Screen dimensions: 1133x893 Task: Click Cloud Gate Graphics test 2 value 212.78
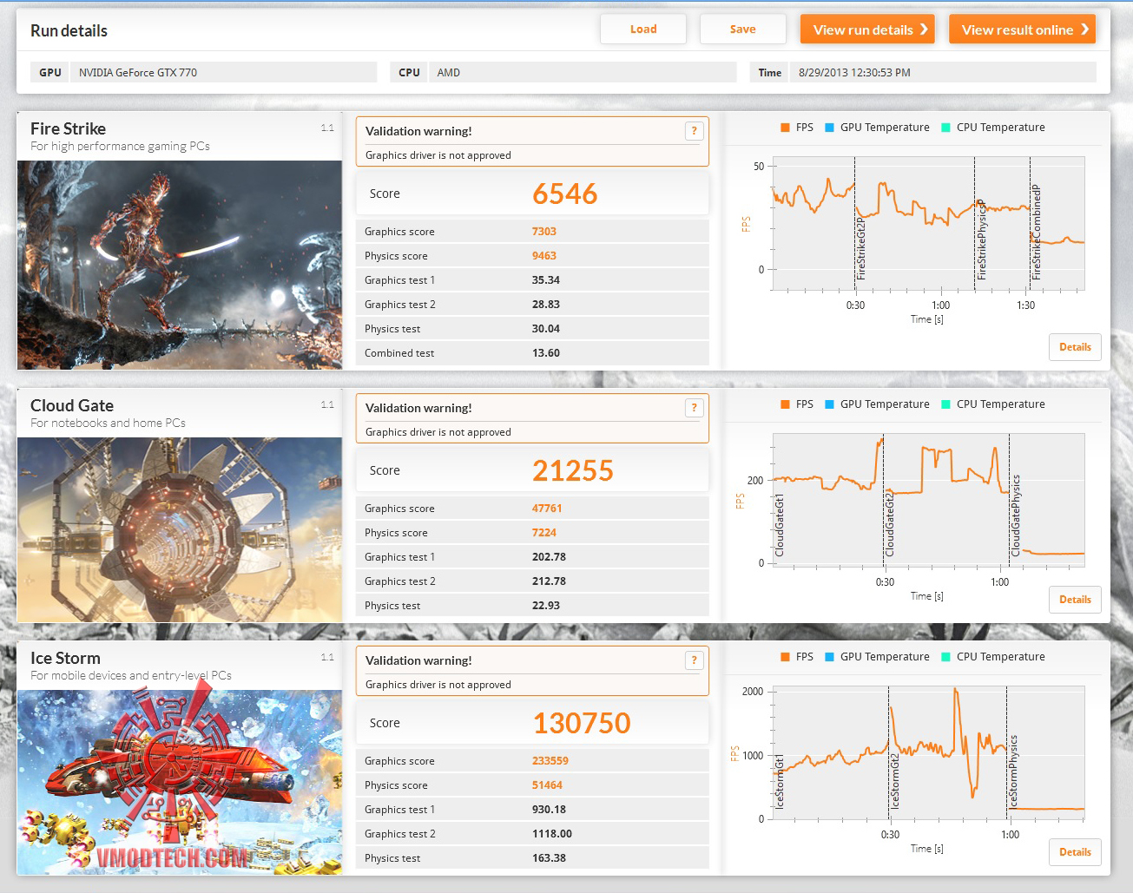tap(549, 581)
